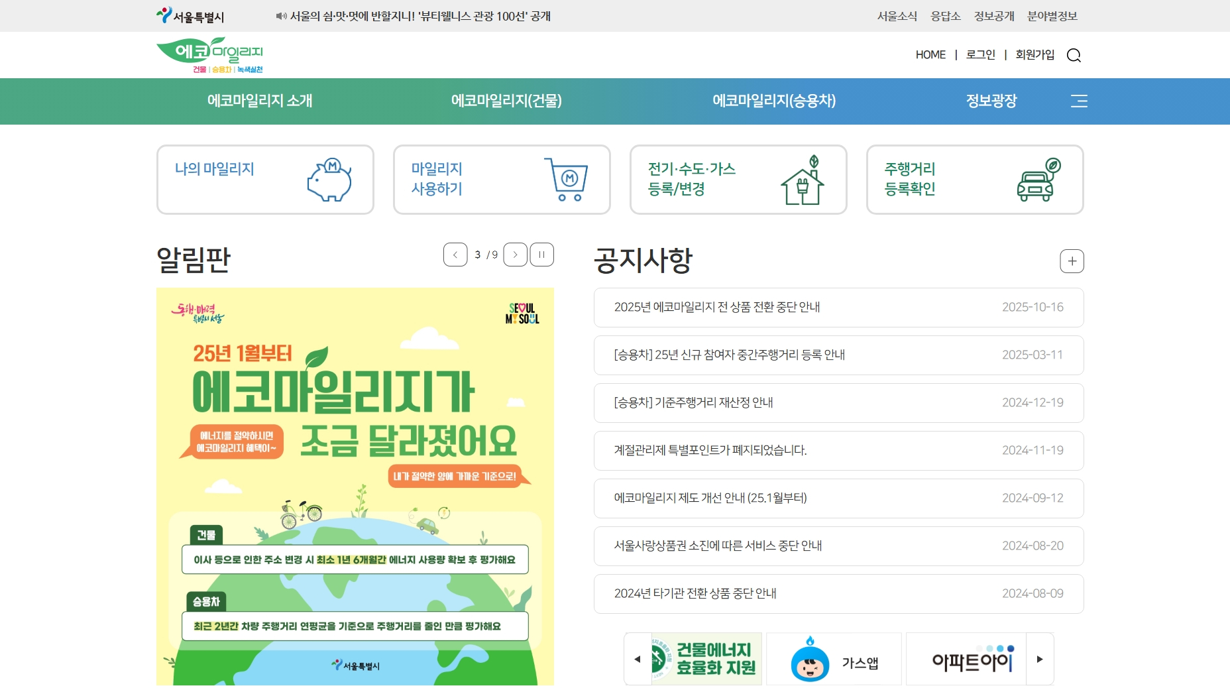This screenshot has width=1230, height=700.
Task: Open notice 2025년 에코마일리지 전 상품 전환 중단 안내
Action: 839,308
